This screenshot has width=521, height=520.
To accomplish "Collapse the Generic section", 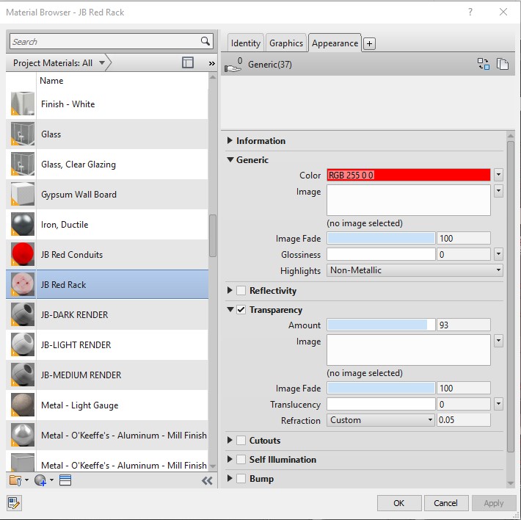I will pos(230,159).
